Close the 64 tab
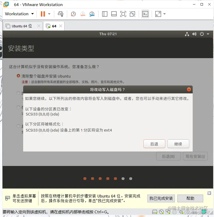 [x=61, y=26]
